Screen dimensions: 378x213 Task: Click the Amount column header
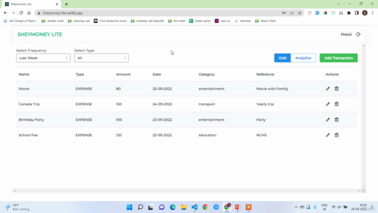click(123, 75)
